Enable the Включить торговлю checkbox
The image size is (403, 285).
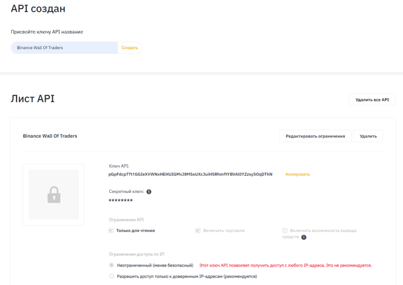[198, 230]
